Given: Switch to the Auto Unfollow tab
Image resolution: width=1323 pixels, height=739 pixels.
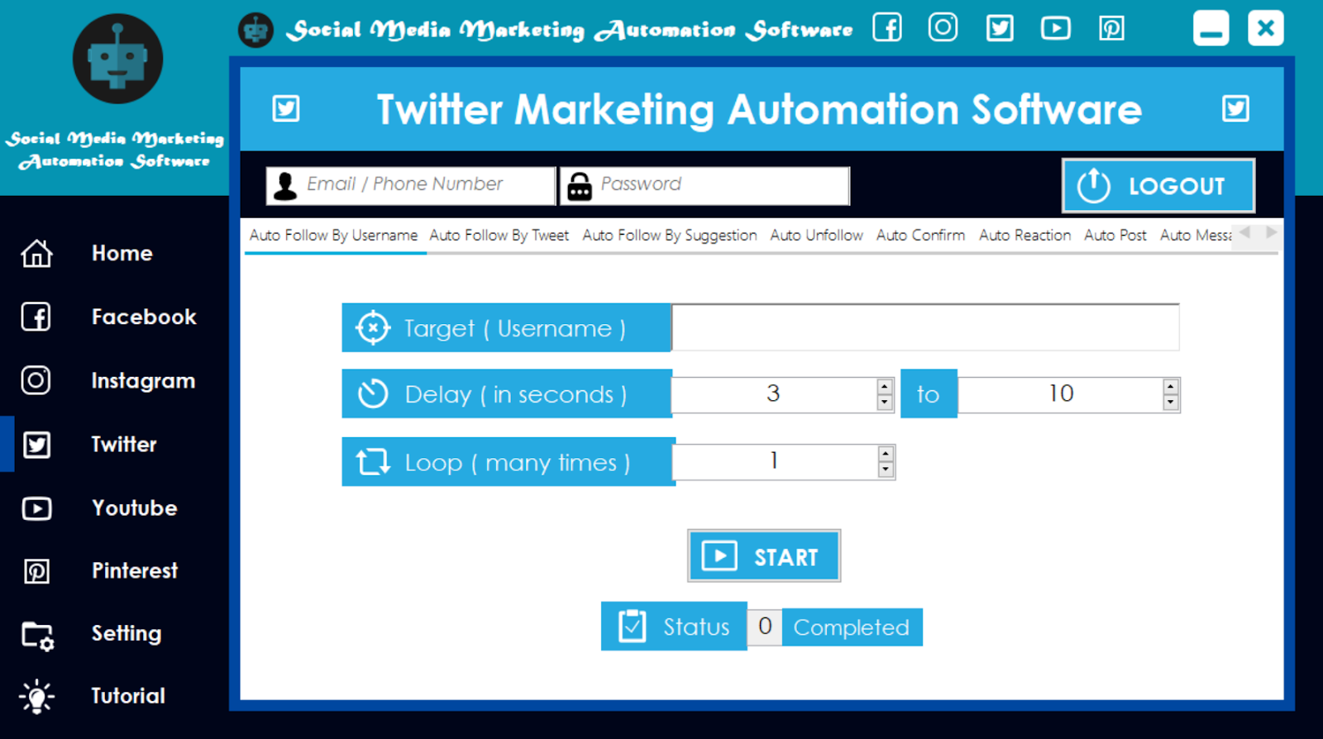Looking at the screenshot, I should (x=817, y=235).
